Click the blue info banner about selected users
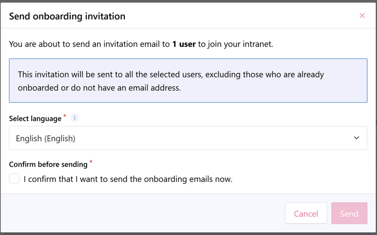Viewport: 377px width, 235px height. tap(188, 80)
